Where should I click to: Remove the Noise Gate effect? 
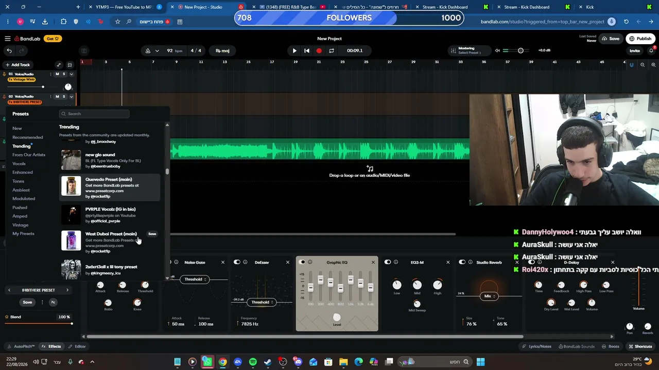click(223, 263)
